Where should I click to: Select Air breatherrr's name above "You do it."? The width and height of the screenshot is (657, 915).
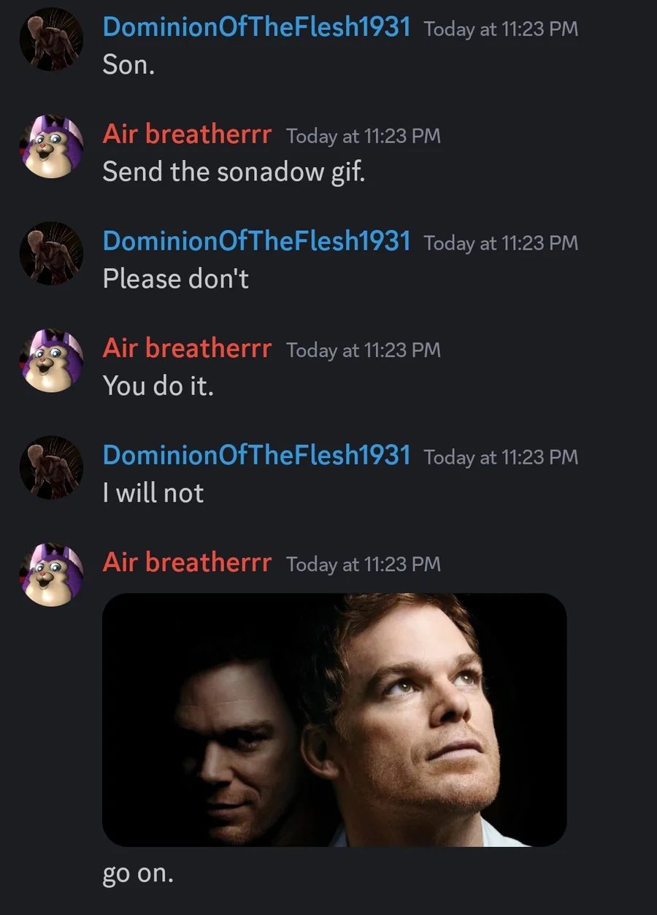click(187, 349)
